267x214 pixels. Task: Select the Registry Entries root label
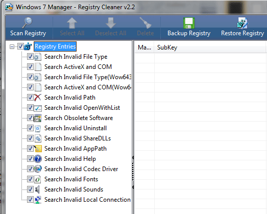55,46
